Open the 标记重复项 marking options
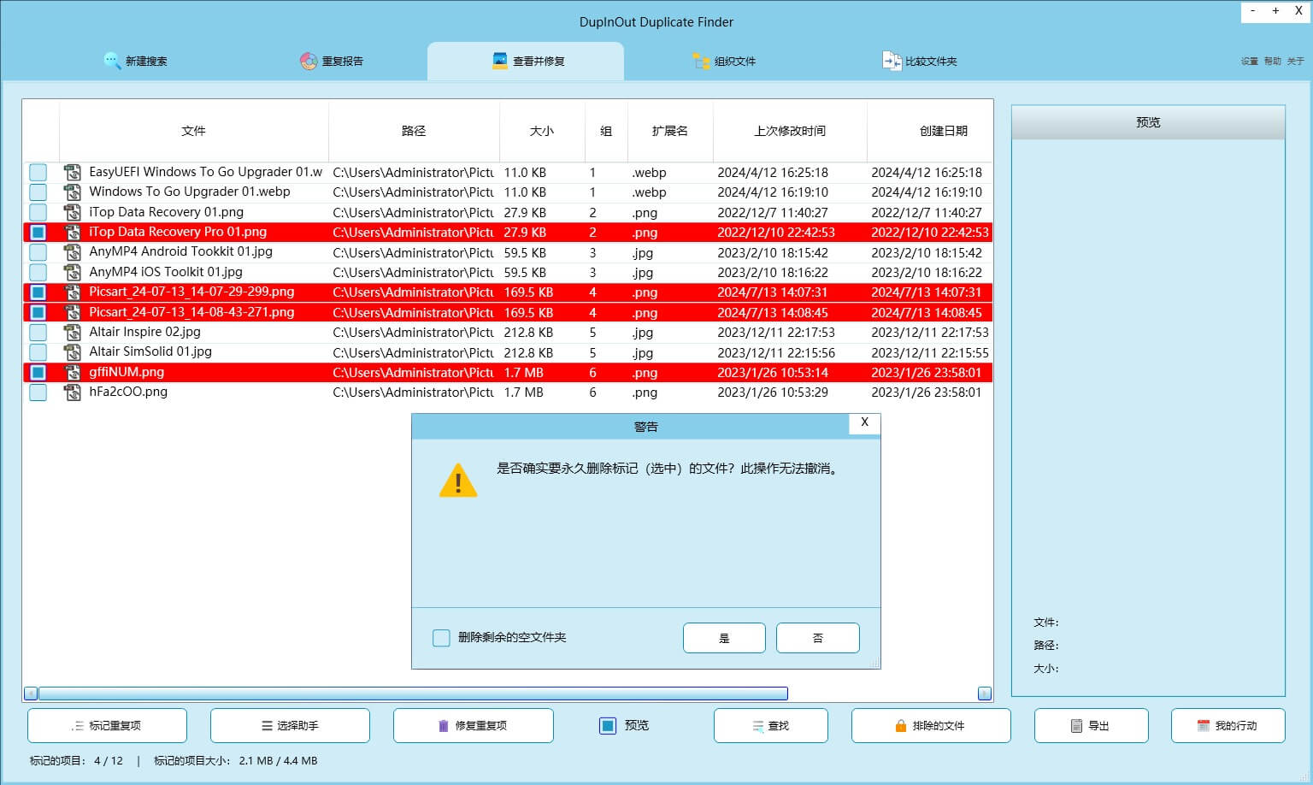1313x785 pixels. point(107,726)
